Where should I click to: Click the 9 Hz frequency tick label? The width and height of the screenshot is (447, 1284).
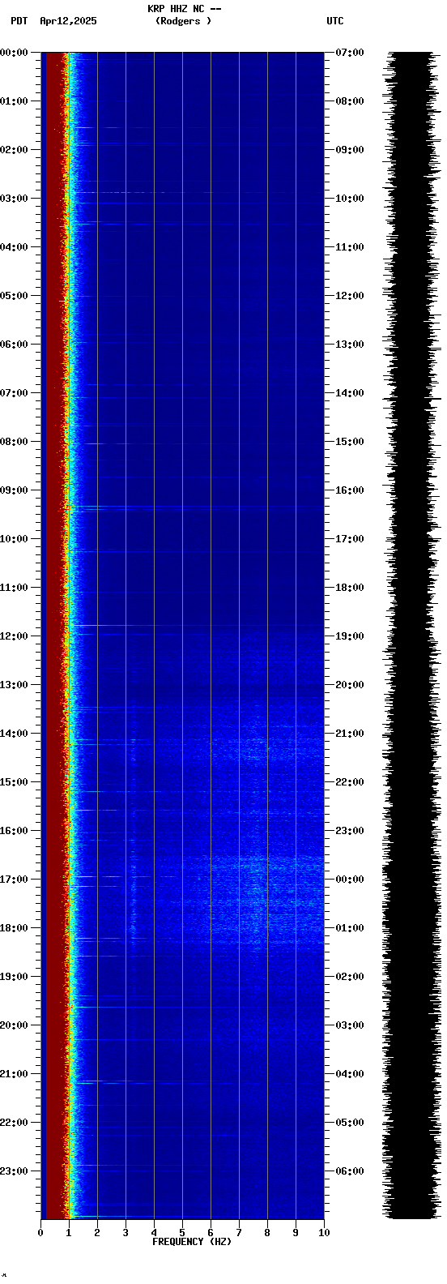click(296, 1233)
